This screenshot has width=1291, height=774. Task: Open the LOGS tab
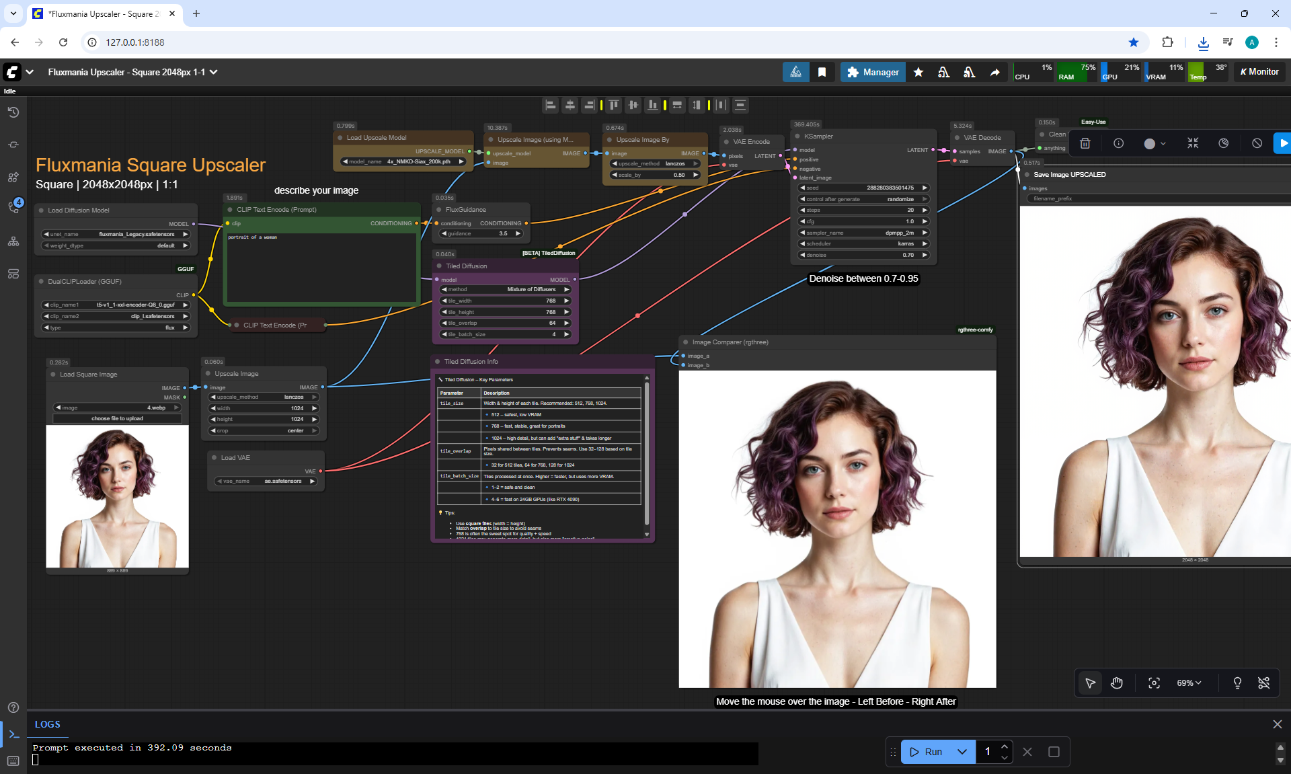(x=48, y=724)
